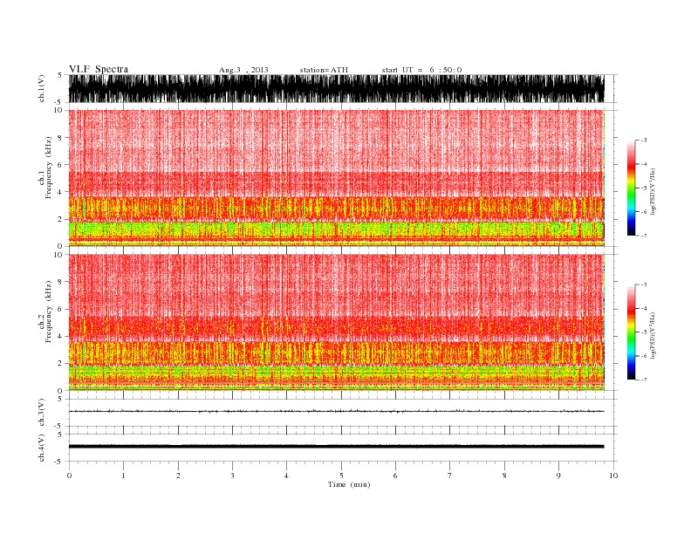This screenshot has height=534, width=691.
Task: Click the ch.2 frequency tick label '2'
Action: [60, 364]
